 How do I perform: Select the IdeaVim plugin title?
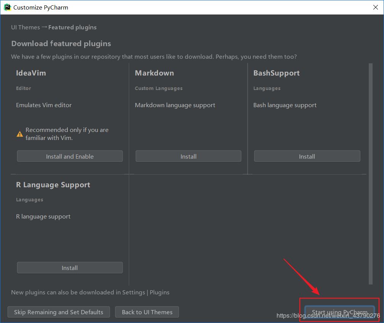pyautogui.click(x=31, y=73)
